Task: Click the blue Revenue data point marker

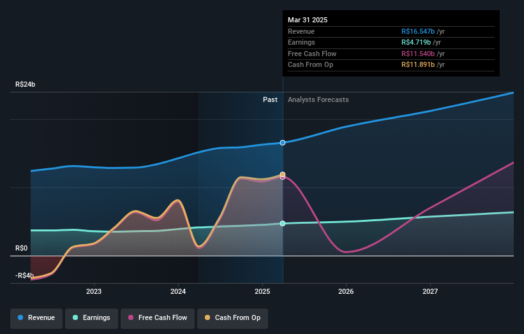Action: 283,143
